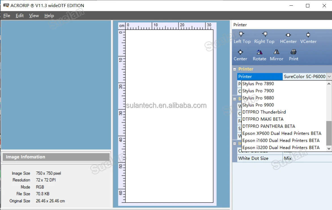The height and width of the screenshot is (210, 332).
Task: Click the Right Top alignment icon
Action: tap(265, 35)
